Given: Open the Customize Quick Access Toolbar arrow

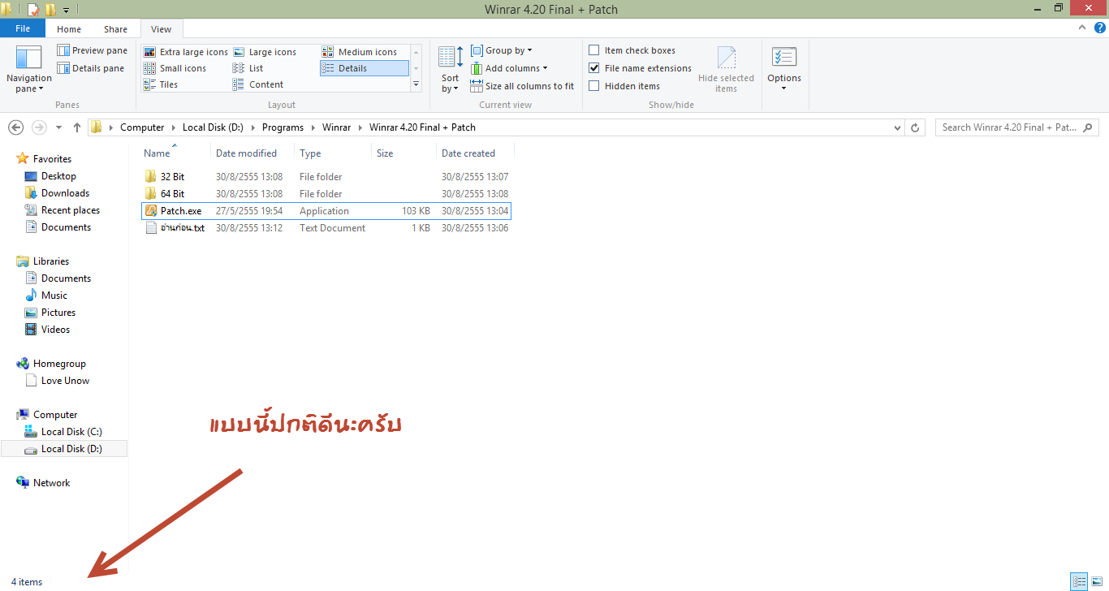Looking at the screenshot, I should (x=66, y=10).
